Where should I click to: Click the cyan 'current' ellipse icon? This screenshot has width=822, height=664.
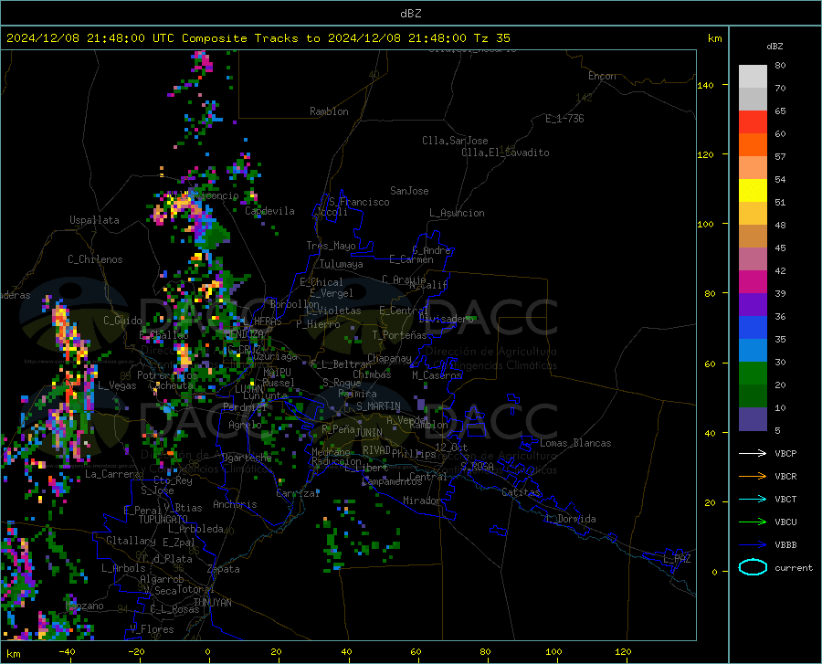[753, 567]
